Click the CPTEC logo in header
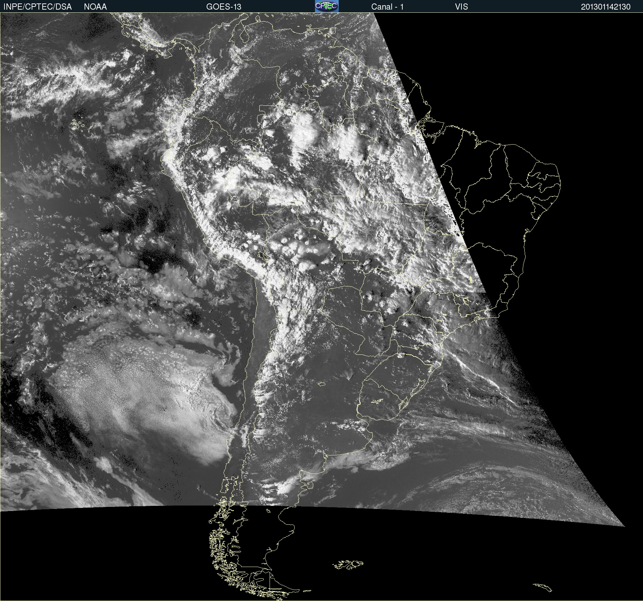Image resolution: width=643 pixels, height=601 pixels. click(327, 6)
